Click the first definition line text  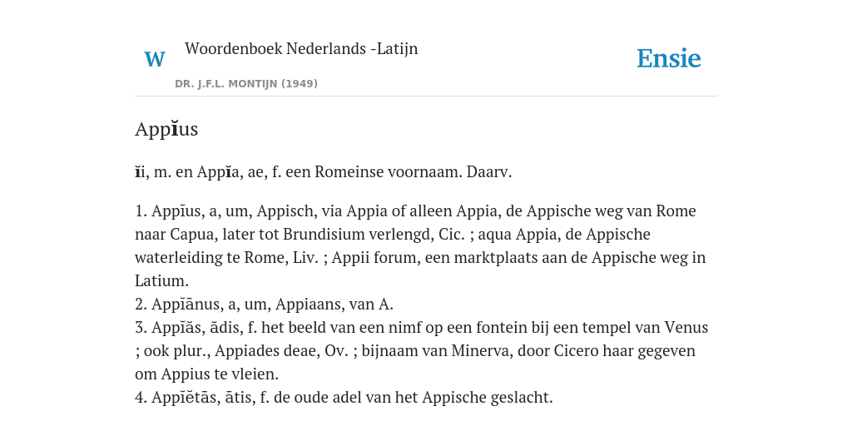324,172
